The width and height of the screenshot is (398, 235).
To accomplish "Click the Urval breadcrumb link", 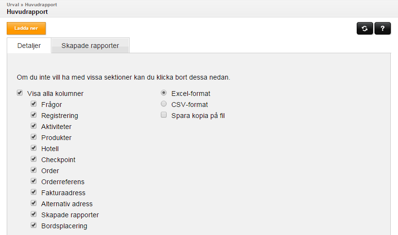I will [12, 5].
